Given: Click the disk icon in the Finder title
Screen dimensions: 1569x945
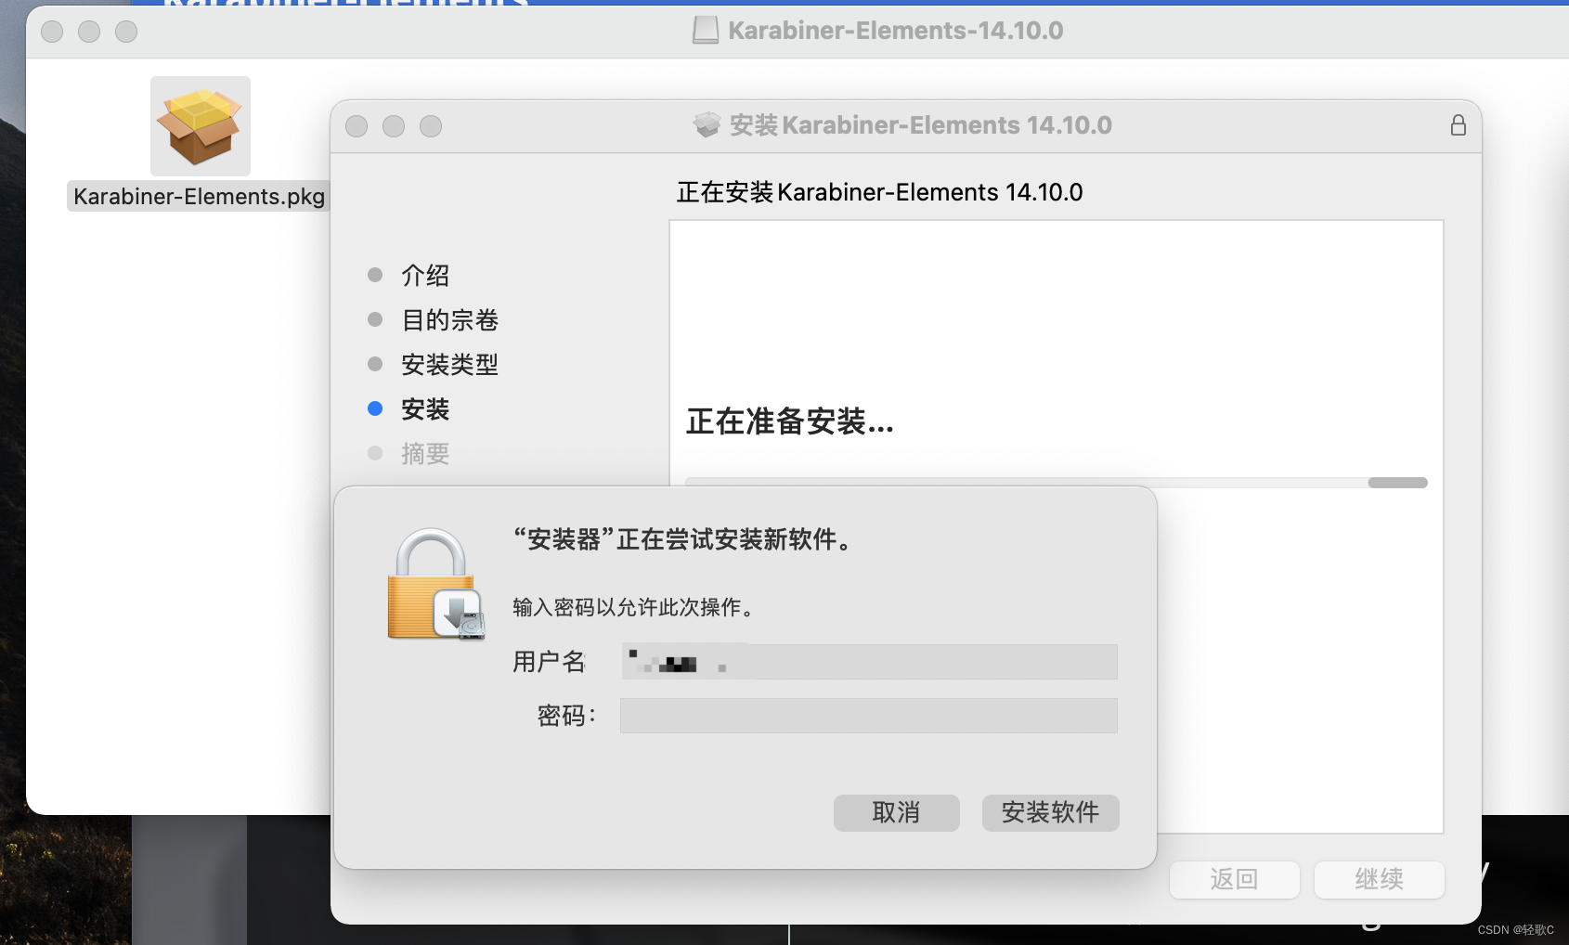Looking at the screenshot, I should point(706,31).
